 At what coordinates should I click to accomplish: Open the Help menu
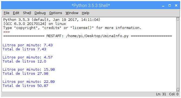(85, 13)
